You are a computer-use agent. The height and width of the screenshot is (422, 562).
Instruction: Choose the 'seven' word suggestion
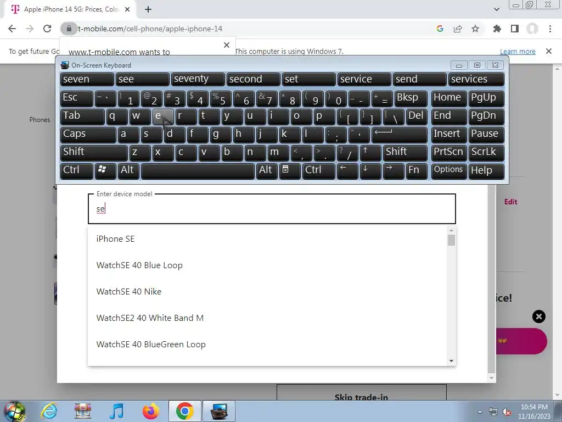pyautogui.click(x=87, y=79)
